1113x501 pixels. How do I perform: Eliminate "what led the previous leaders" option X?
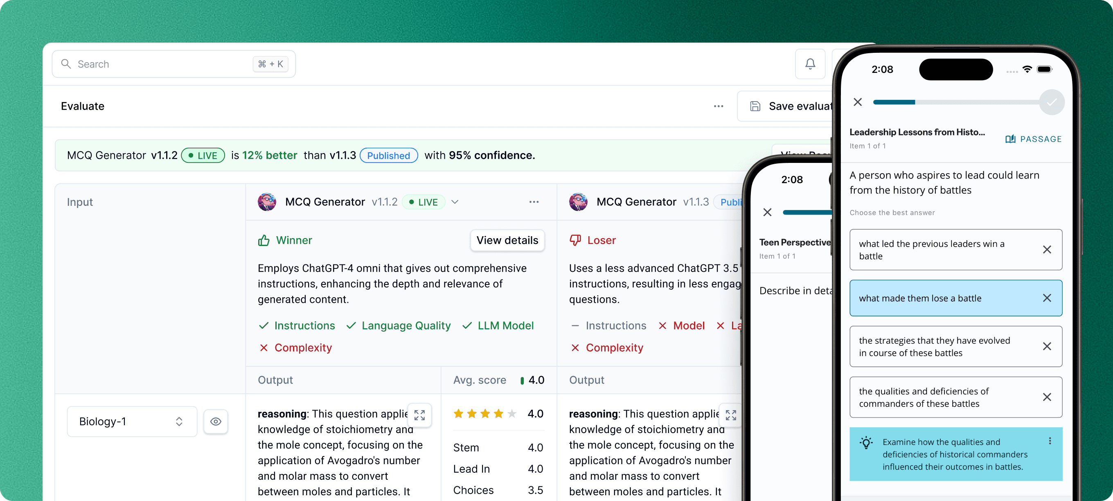pyautogui.click(x=1046, y=250)
